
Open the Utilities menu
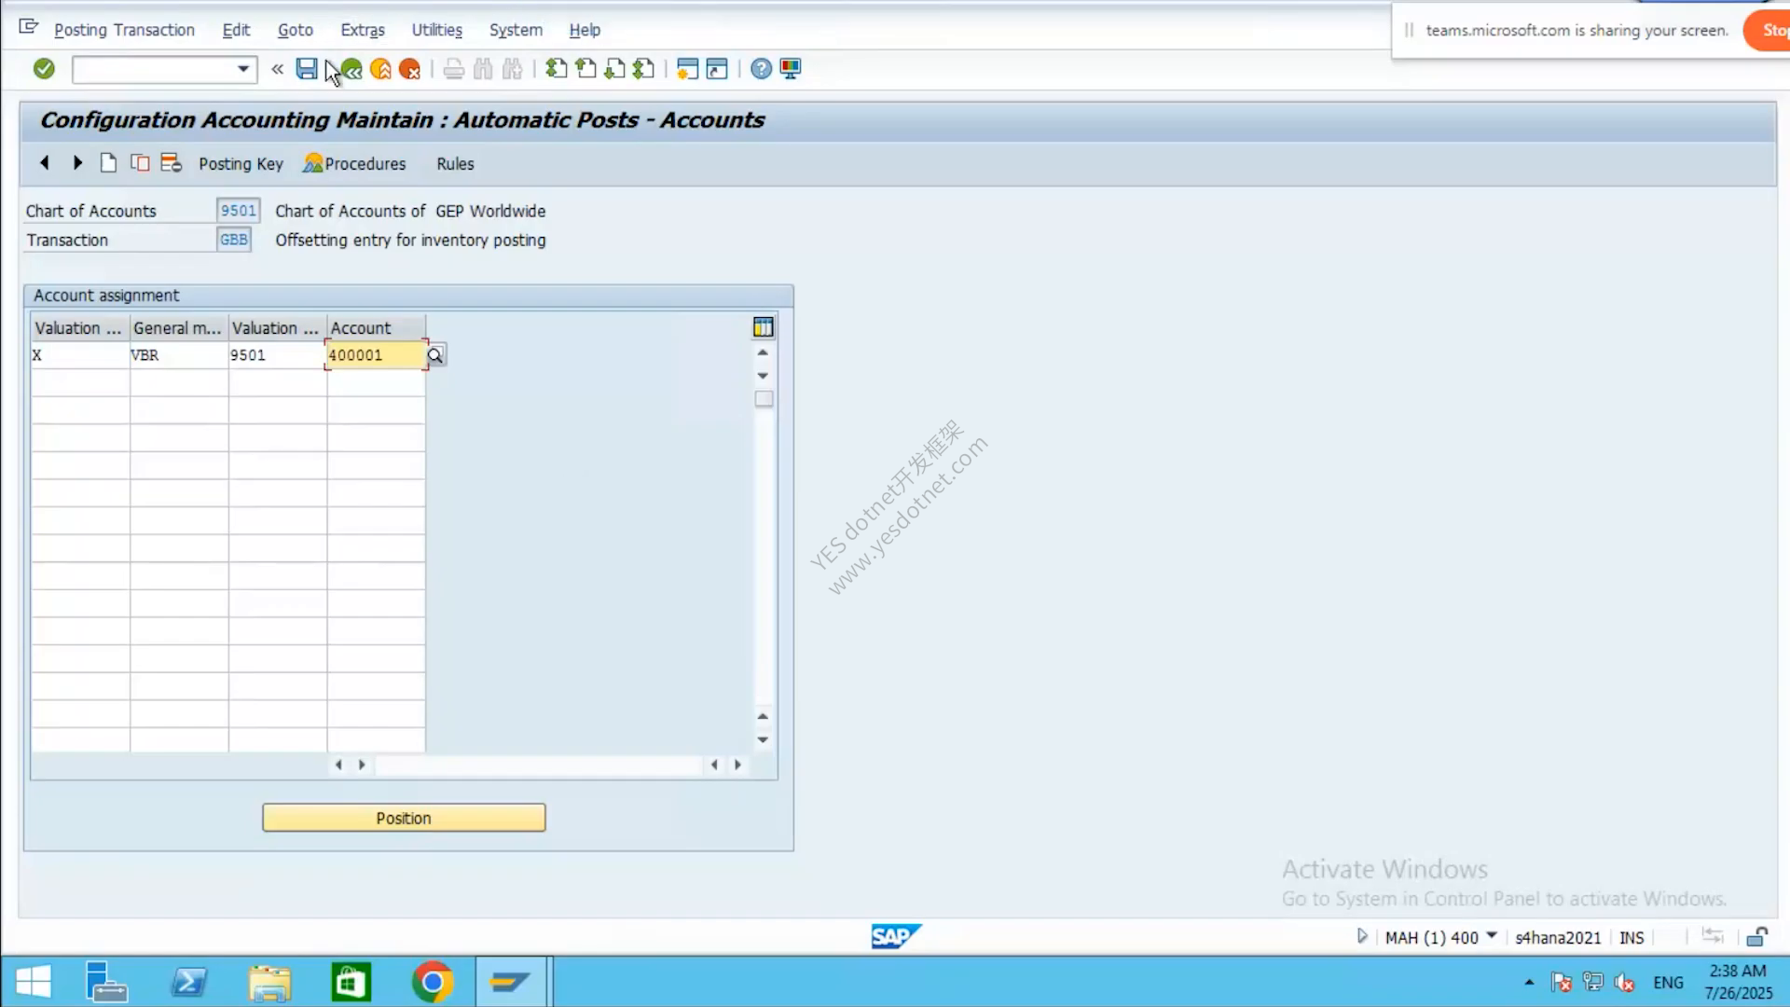coord(437,30)
